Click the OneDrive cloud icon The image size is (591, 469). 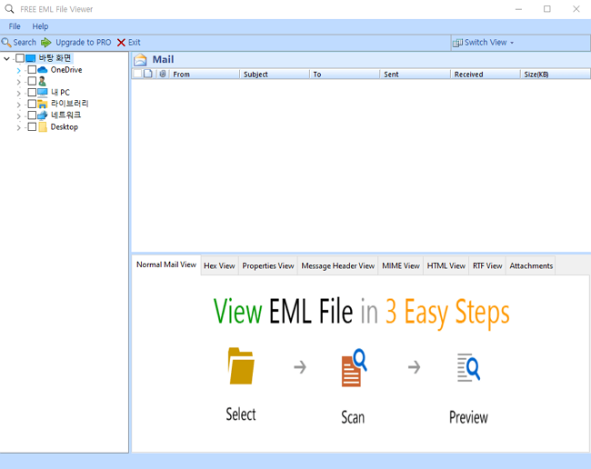click(x=43, y=70)
